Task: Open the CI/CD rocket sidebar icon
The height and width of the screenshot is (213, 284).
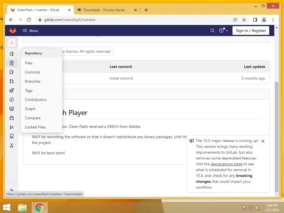Action: point(12,90)
